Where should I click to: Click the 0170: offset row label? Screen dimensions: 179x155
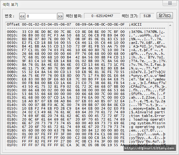coord(12,116)
